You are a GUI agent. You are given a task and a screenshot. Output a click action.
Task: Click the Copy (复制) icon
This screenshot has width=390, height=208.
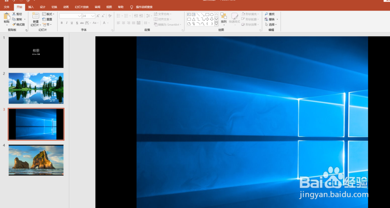coord(14,19)
